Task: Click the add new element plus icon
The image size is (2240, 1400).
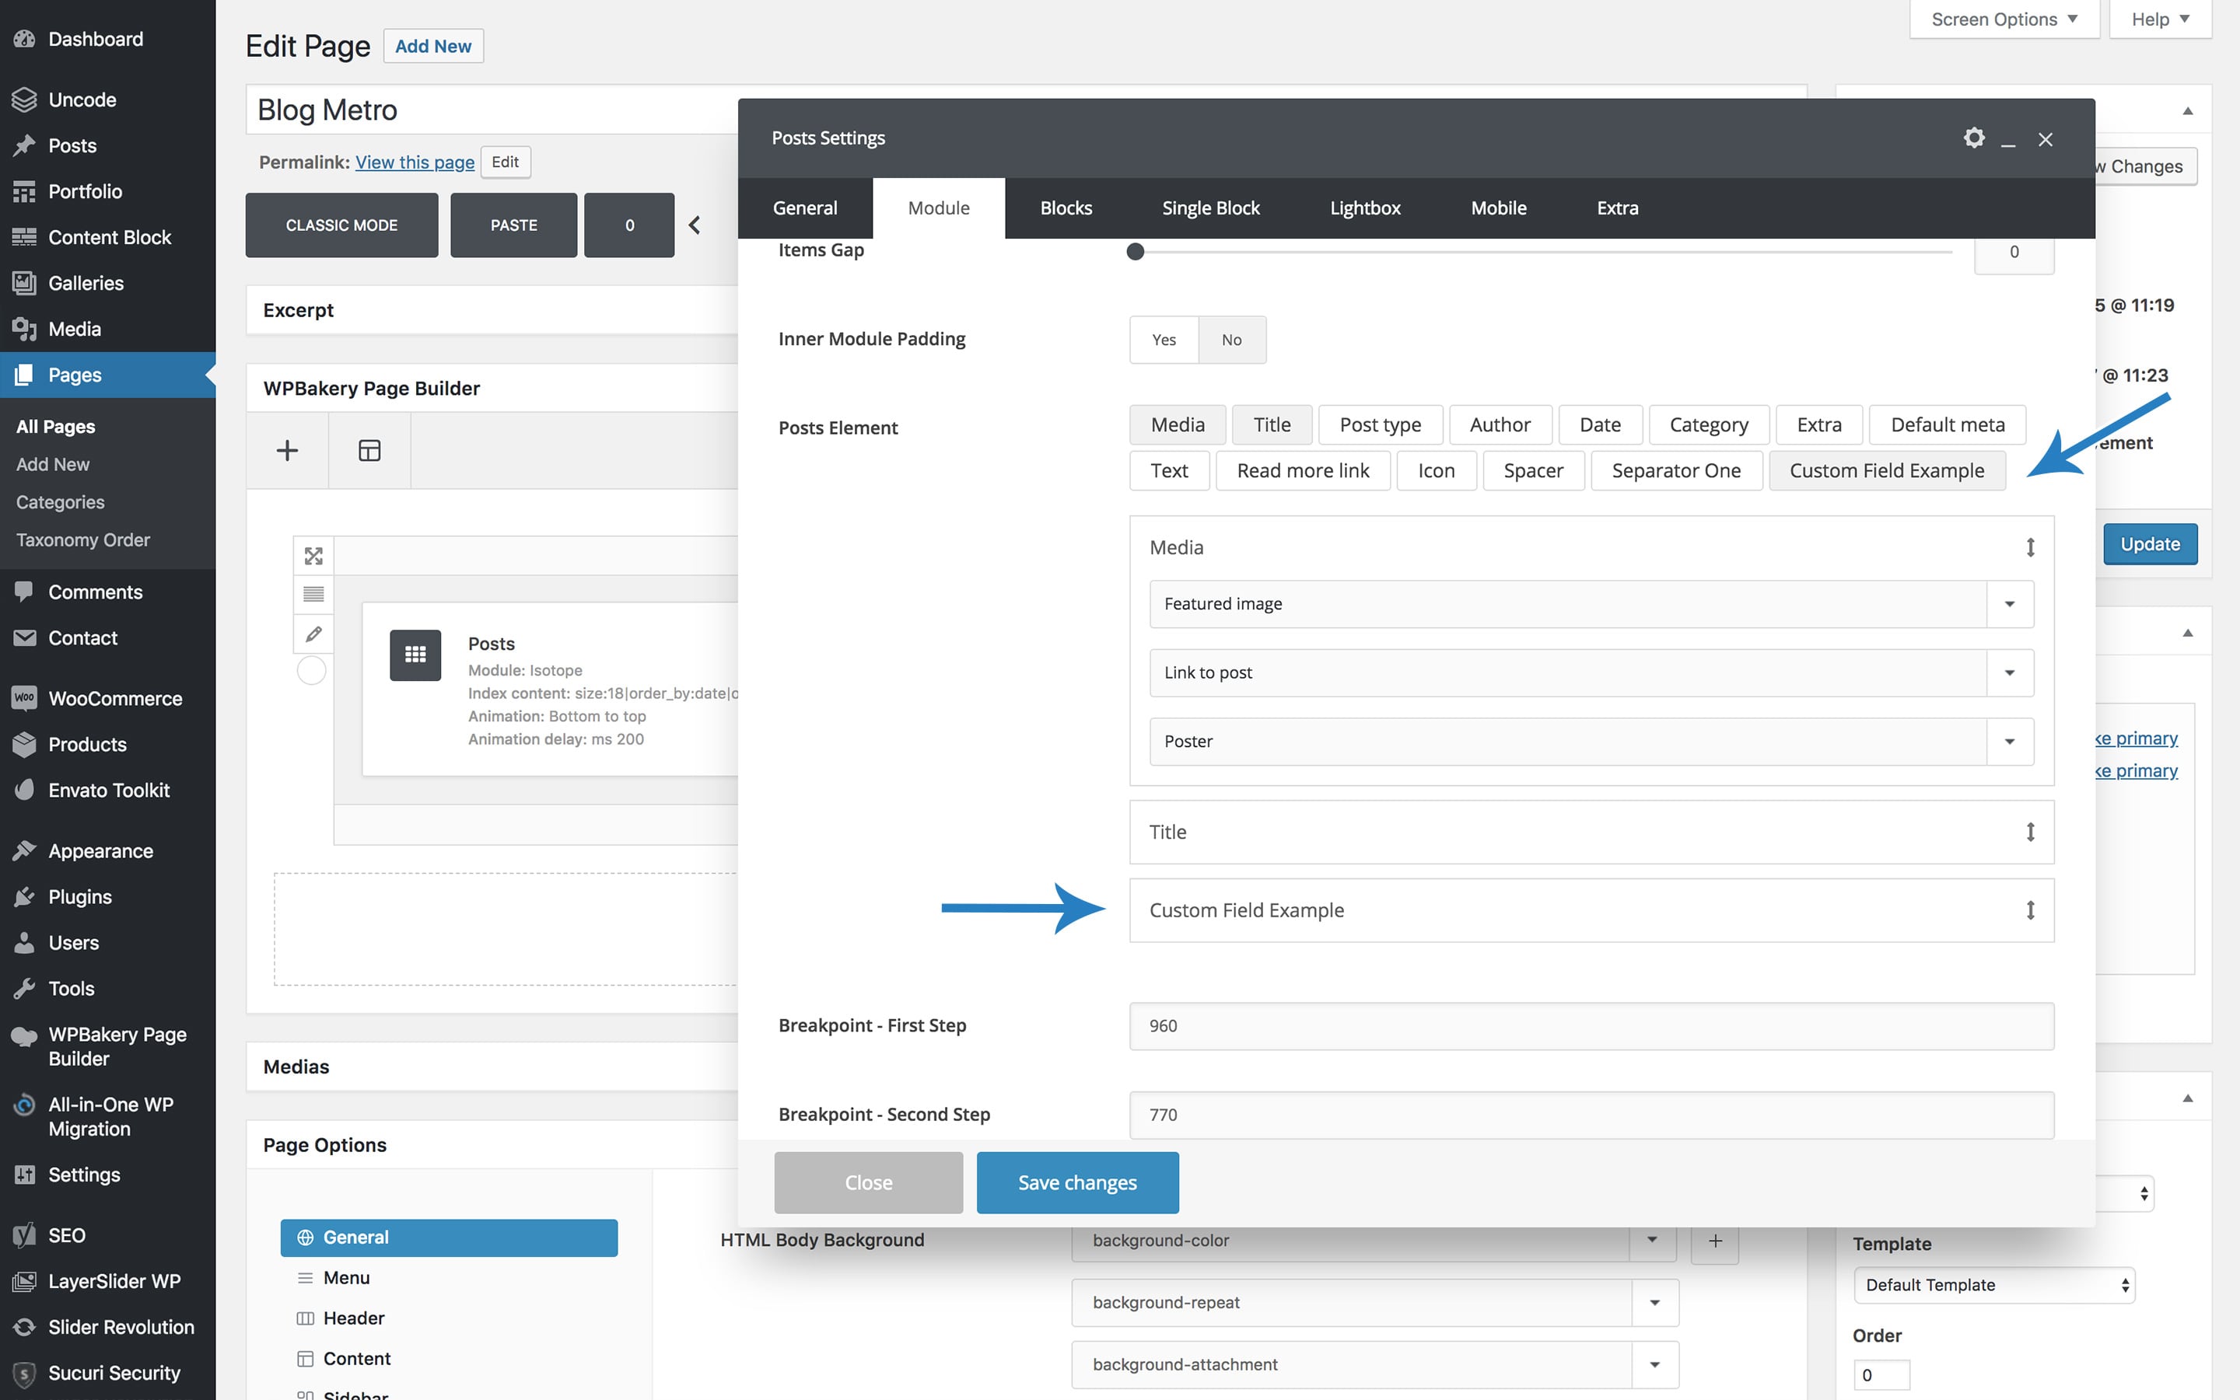Action: tap(287, 450)
